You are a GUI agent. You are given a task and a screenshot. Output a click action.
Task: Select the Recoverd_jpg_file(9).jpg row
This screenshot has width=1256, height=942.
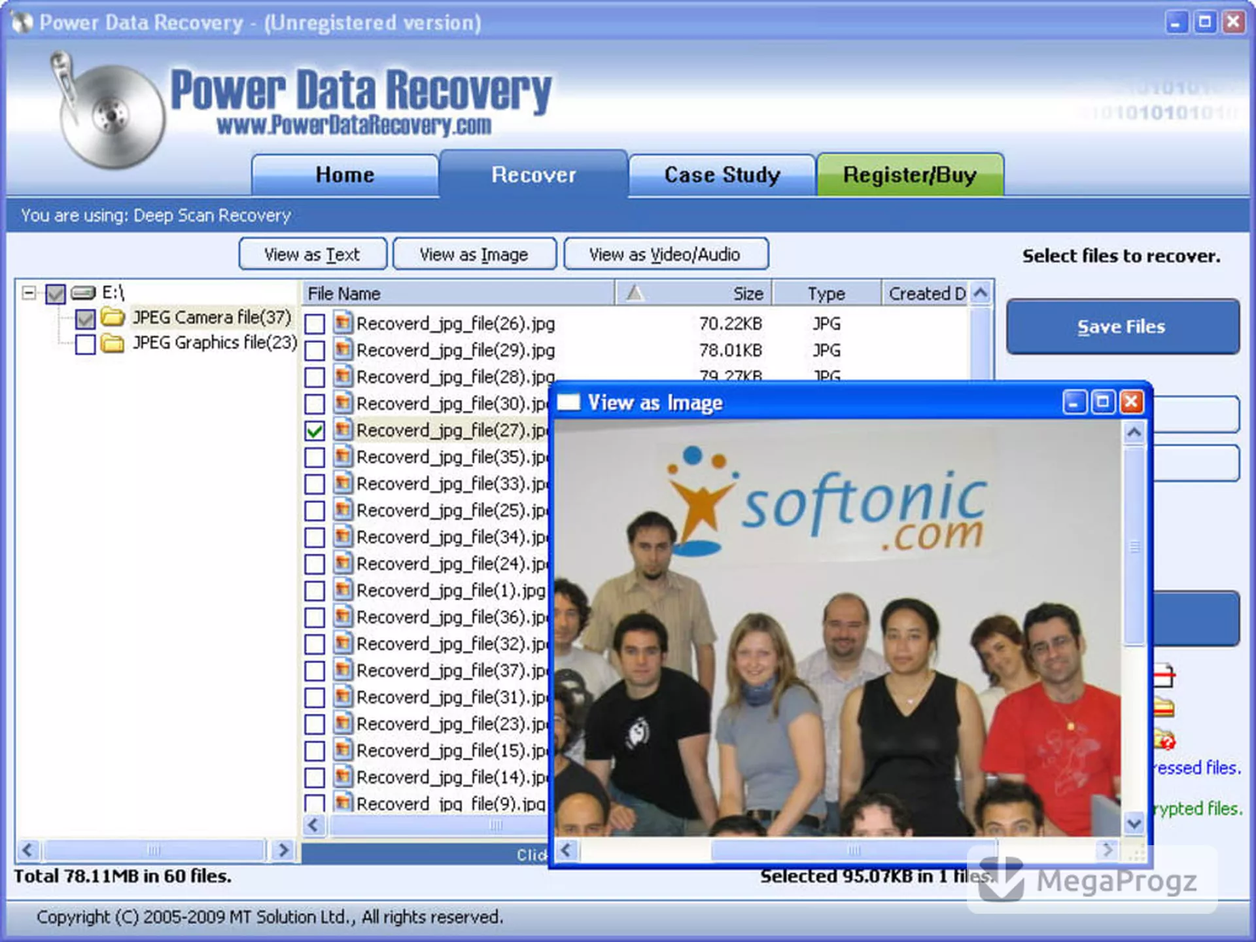click(425, 803)
